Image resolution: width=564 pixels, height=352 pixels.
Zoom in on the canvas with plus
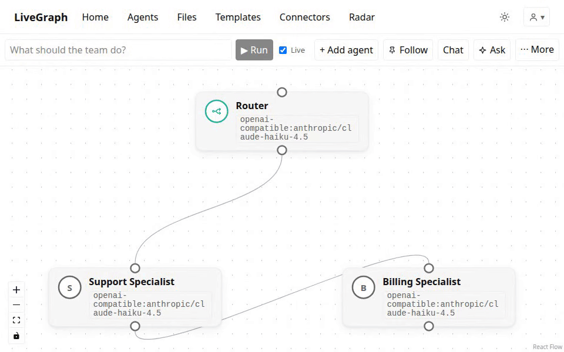coord(16,290)
